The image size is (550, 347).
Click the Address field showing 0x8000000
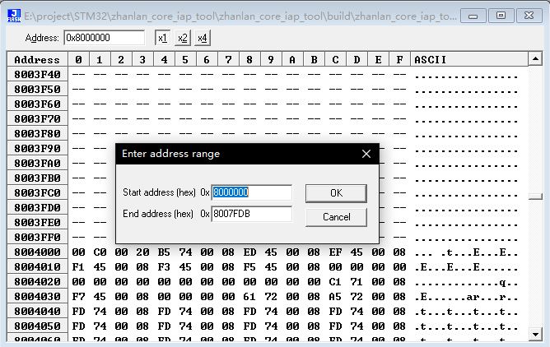click(x=105, y=38)
